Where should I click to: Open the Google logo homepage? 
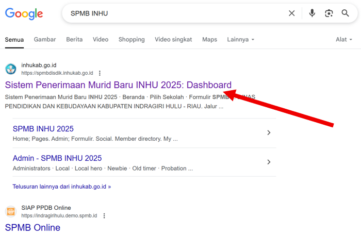tap(24, 13)
